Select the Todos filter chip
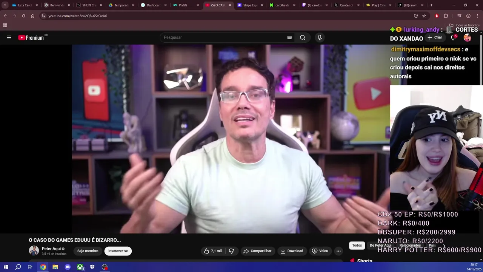 357,246
